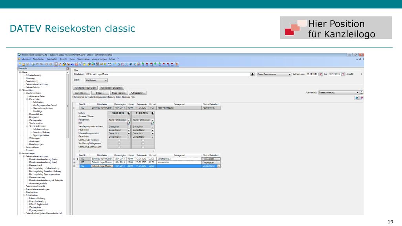Open Personaldaten in the tree
Viewport: 402px width, 226px height.
pyautogui.click(x=32, y=148)
